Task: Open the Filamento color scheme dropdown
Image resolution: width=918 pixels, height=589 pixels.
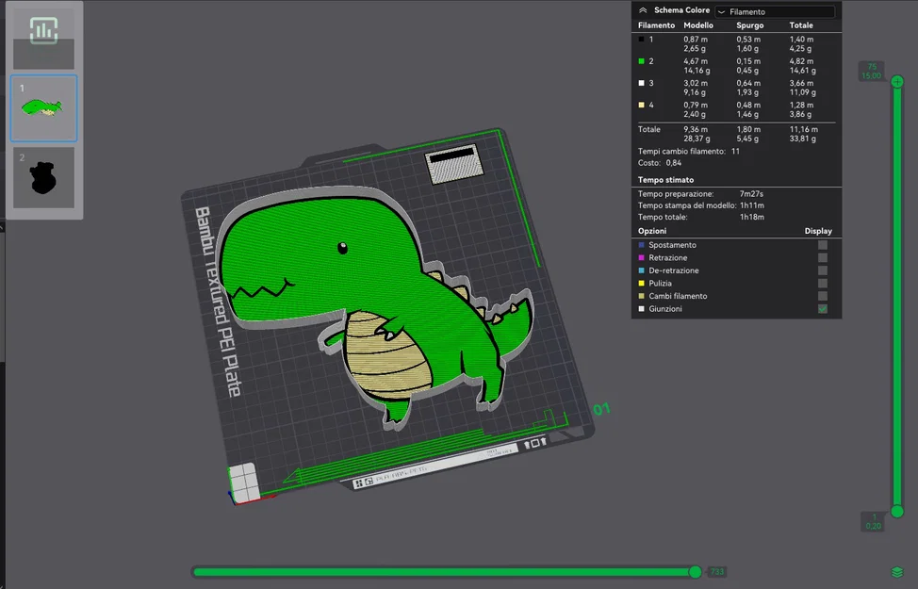Action: 775,11
